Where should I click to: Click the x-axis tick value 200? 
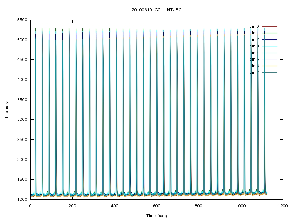72,206
